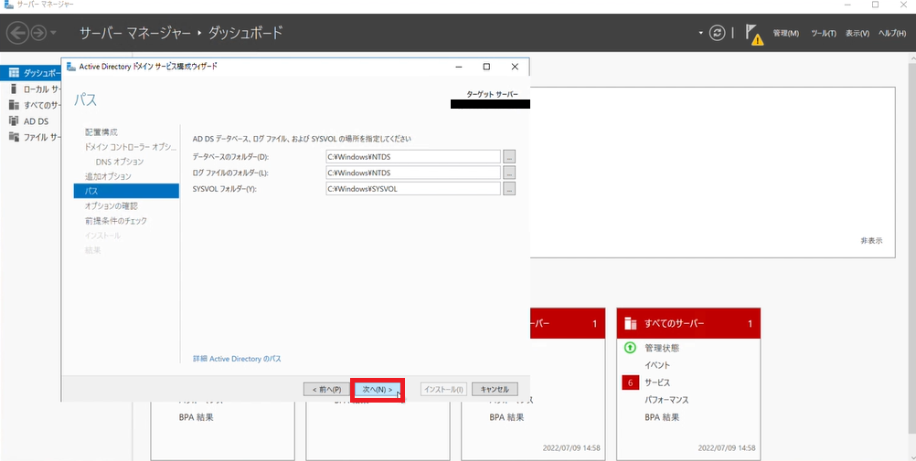This screenshot has height=461, width=916.
Task: Open the 管理(M) menu
Action: (x=785, y=33)
